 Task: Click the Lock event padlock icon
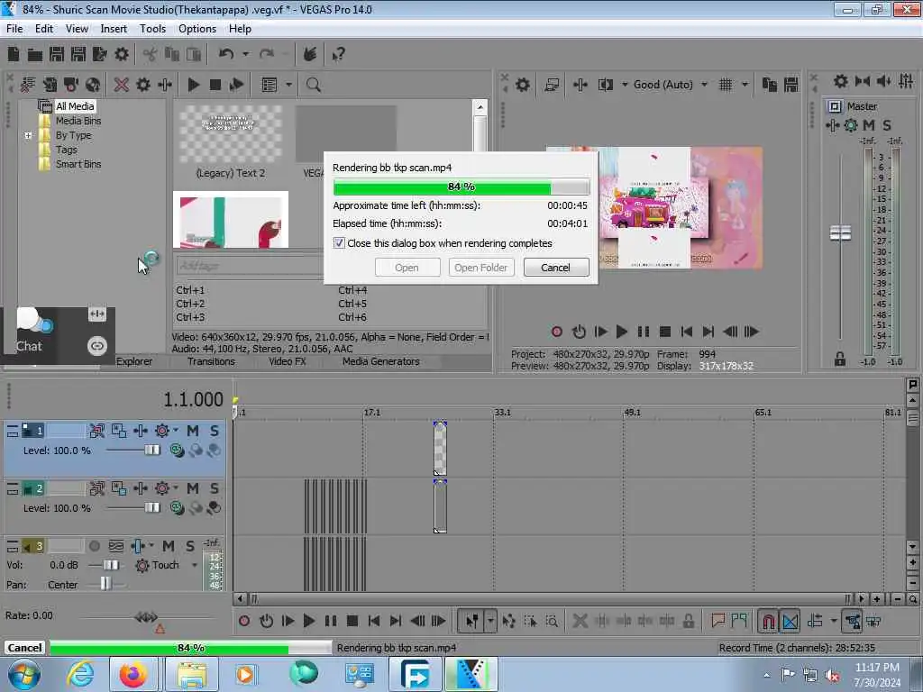(x=688, y=621)
